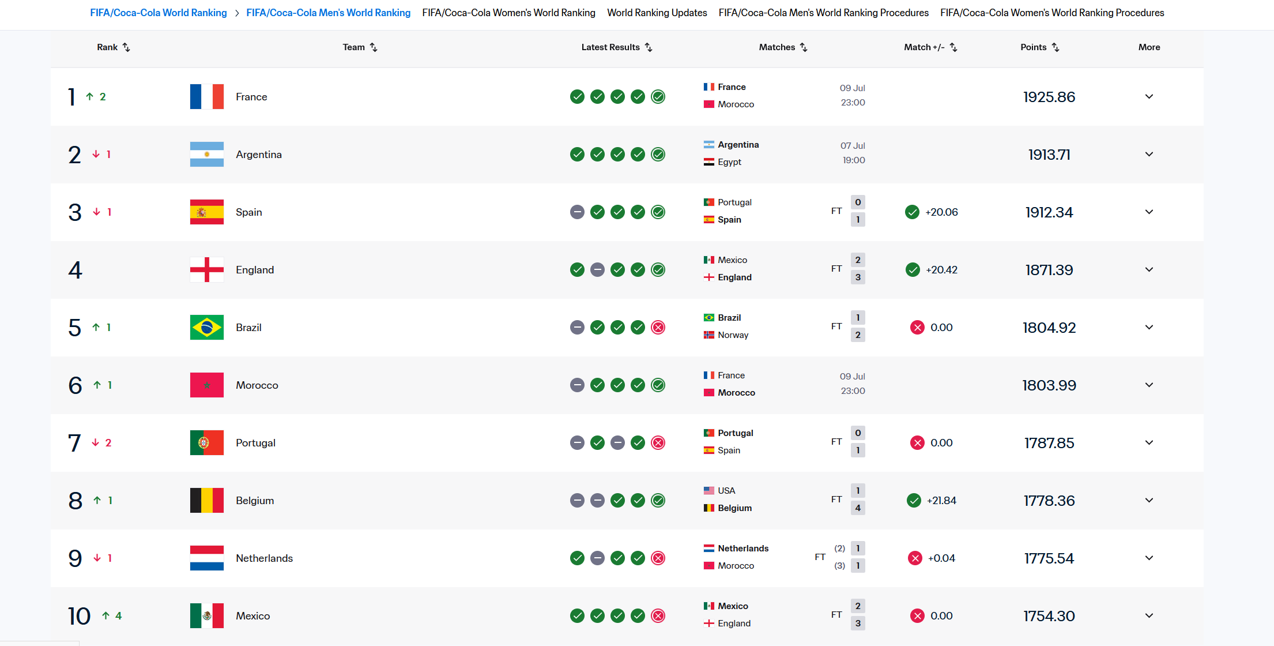
Task: Click the Netherlands flag in rank 9 row
Action: click(207, 558)
